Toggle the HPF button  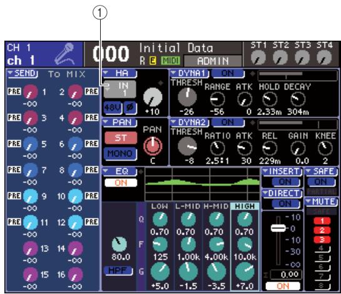119,271
